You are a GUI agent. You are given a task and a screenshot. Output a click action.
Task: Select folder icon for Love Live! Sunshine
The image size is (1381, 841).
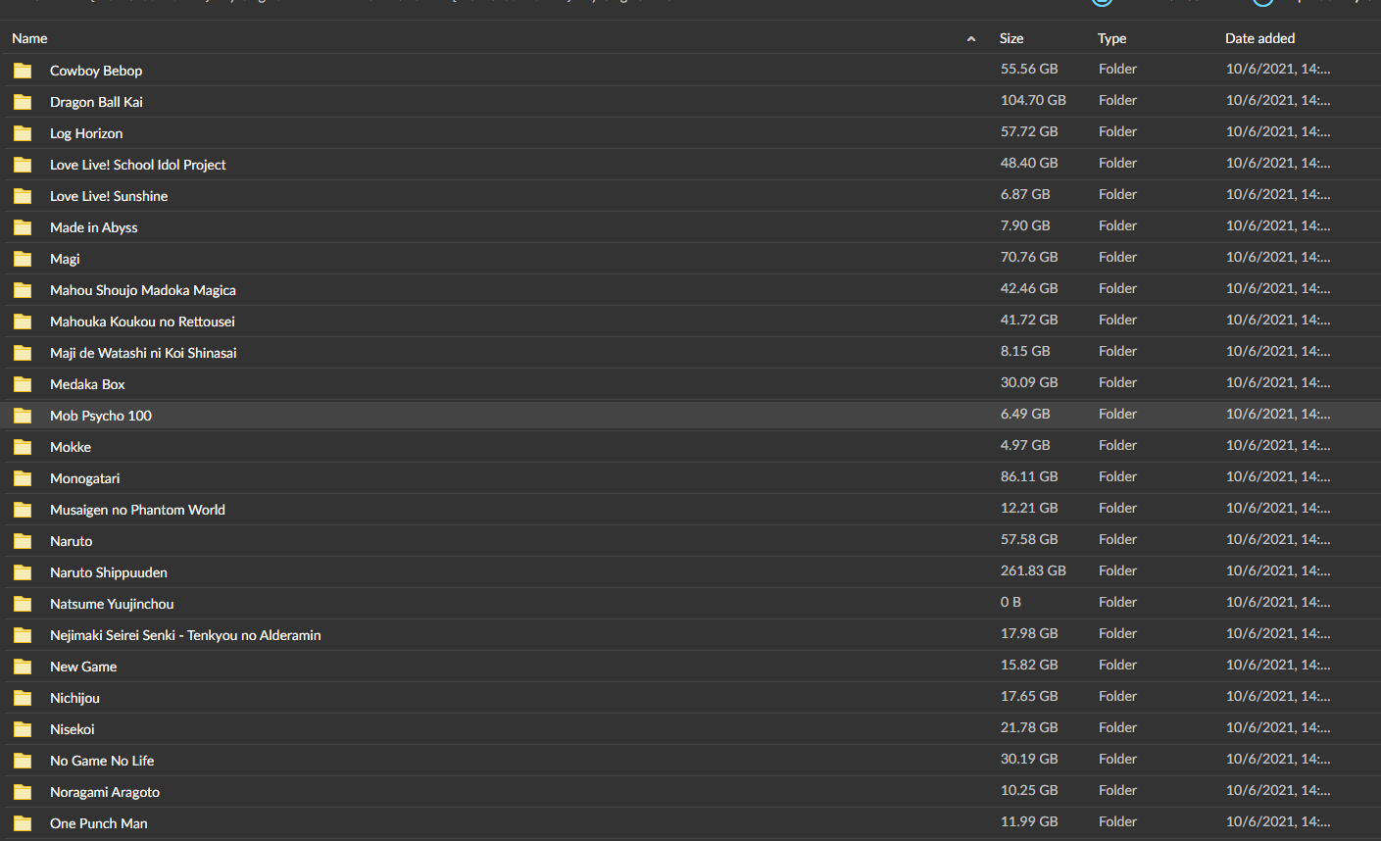coord(23,196)
